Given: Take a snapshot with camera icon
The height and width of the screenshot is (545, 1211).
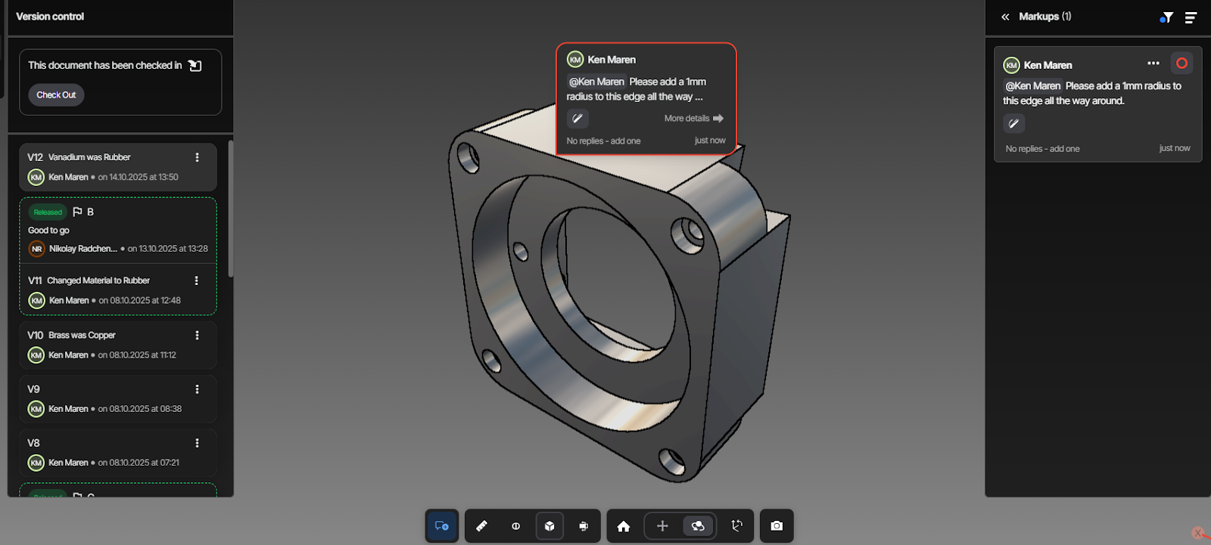Looking at the screenshot, I should (777, 525).
